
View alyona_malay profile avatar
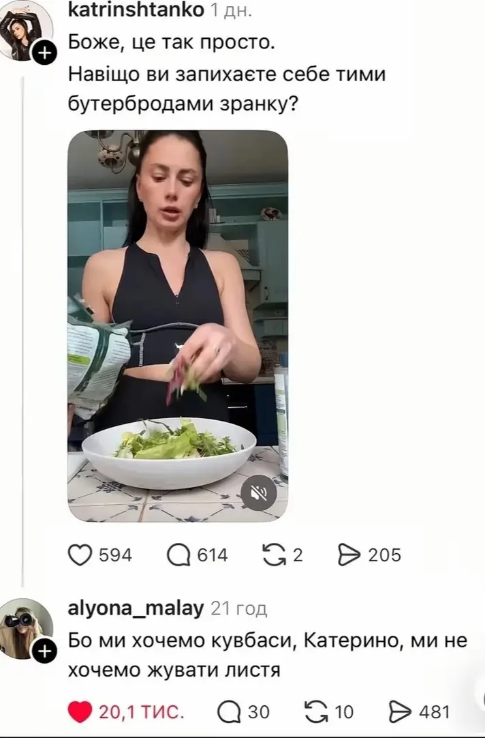(26, 628)
